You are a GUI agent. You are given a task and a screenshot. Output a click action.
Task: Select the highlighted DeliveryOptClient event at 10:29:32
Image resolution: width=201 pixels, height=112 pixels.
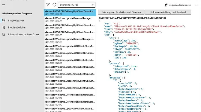(x=69, y=13)
